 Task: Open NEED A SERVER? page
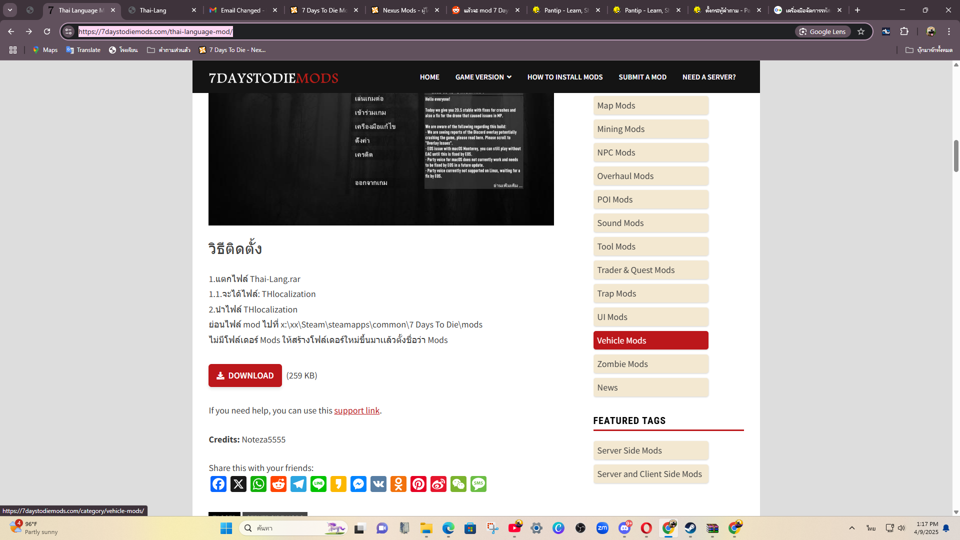[x=709, y=77]
